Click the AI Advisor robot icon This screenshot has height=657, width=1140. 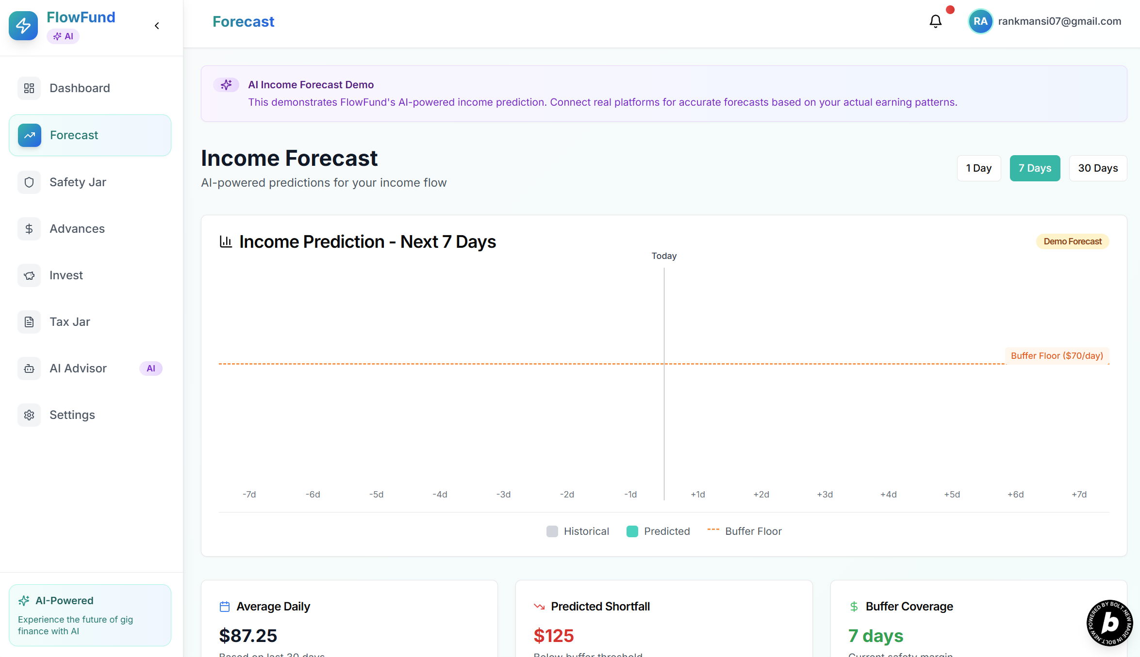29,369
